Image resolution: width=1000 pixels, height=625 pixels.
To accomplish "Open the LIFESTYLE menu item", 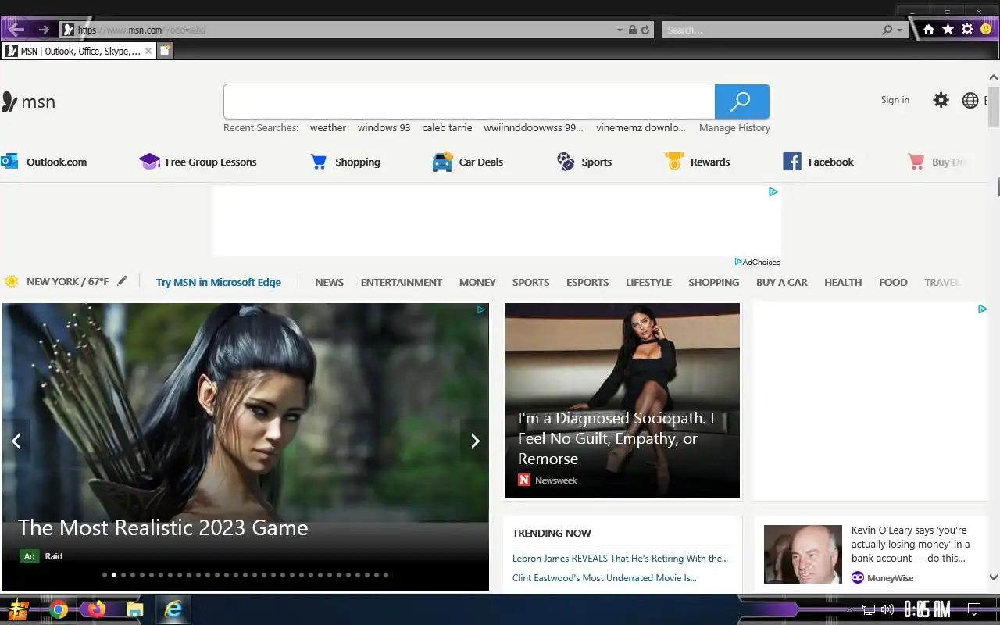I will [648, 282].
